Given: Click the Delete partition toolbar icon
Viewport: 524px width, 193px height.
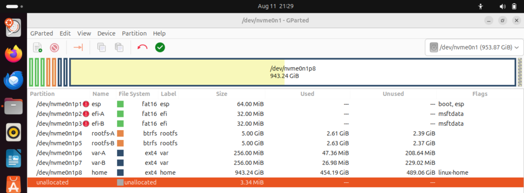Looking at the screenshot, I should click(x=54, y=47).
